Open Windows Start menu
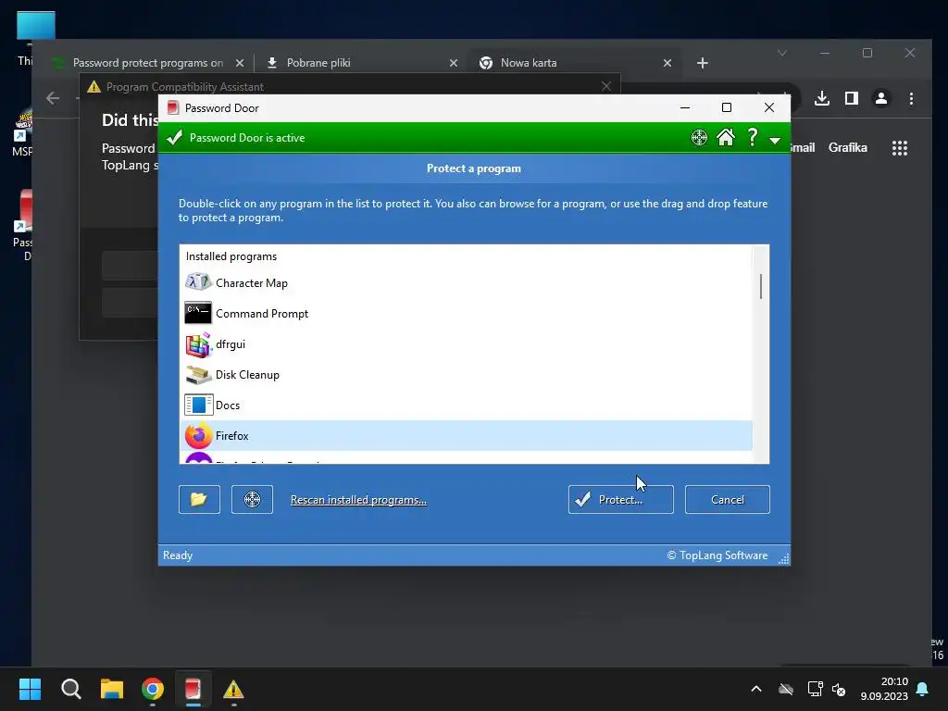The height and width of the screenshot is (711, 948). pos(30,689)
